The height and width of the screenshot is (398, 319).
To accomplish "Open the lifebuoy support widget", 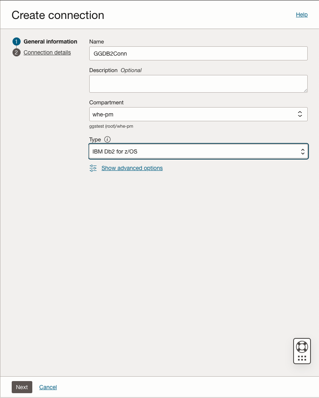I will pyautogui.click(x=302, y=346).
